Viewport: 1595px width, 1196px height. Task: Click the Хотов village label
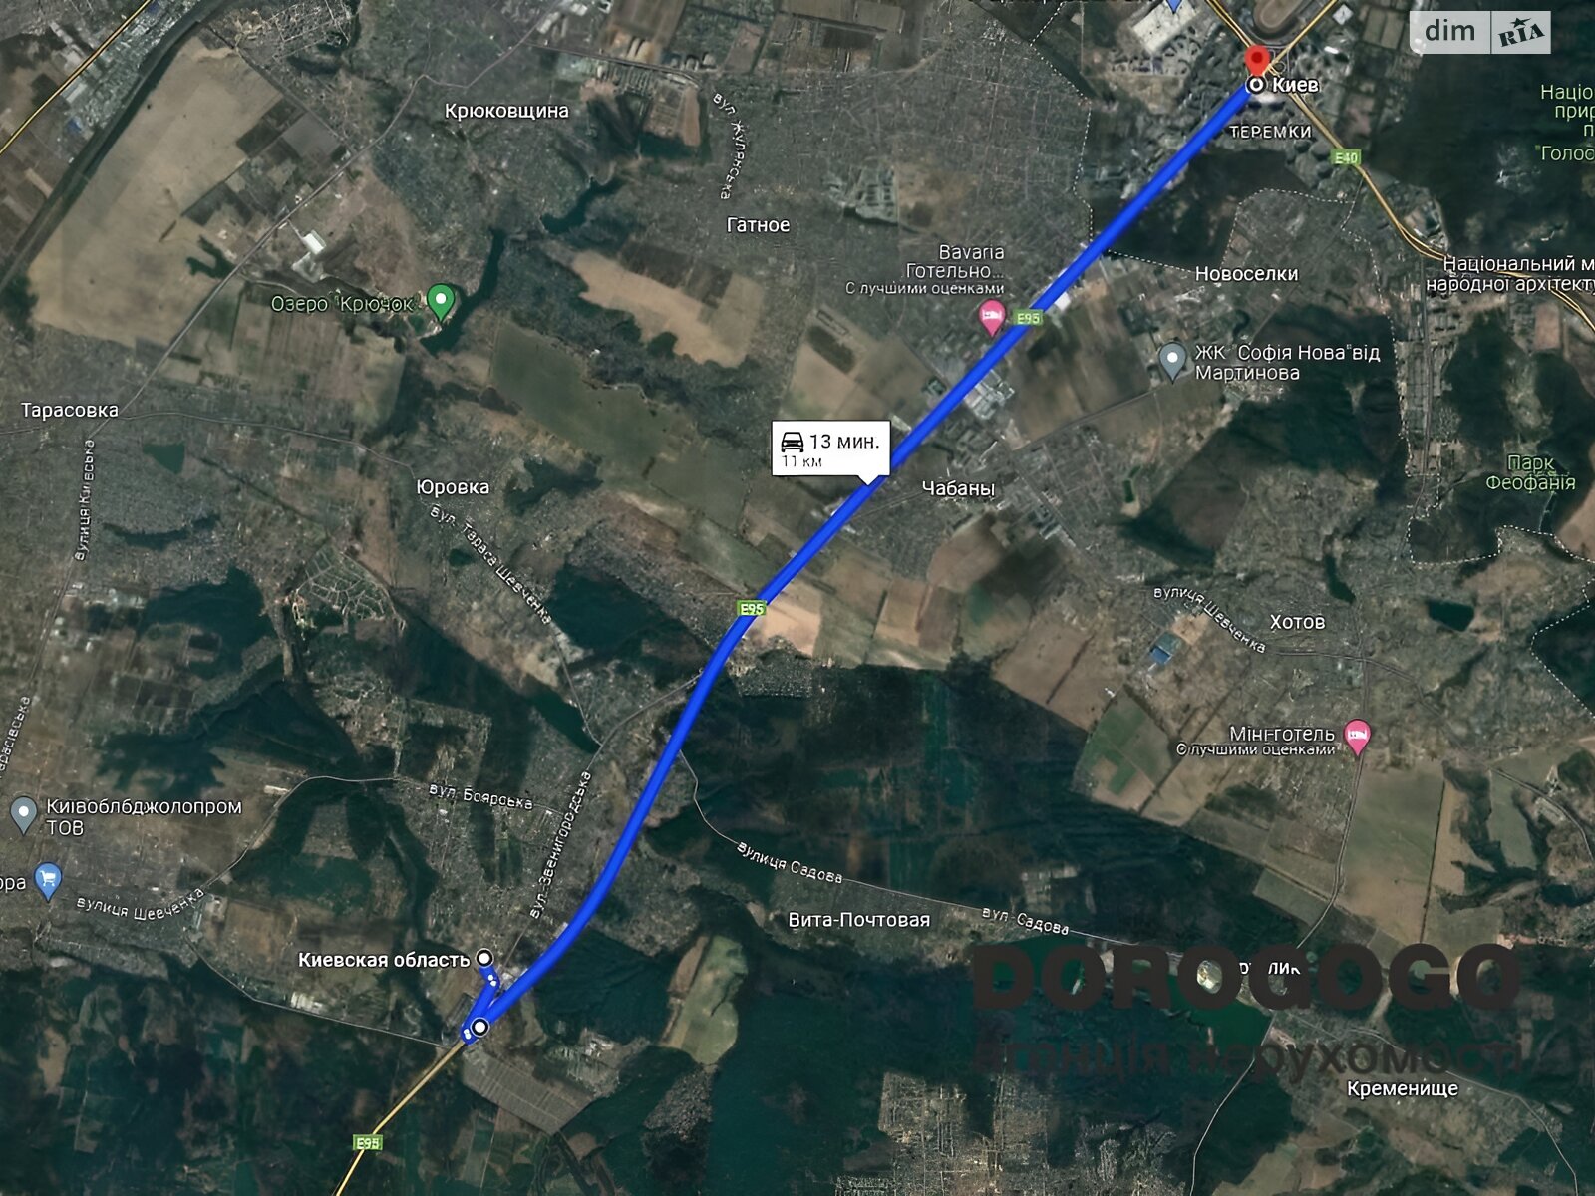[x=1297, y=622]
